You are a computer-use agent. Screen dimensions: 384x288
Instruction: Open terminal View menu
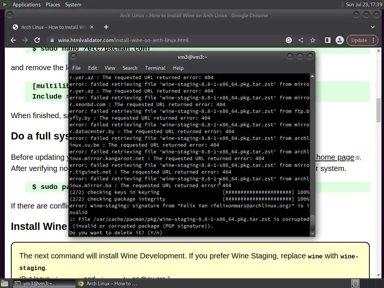point(110,68)
